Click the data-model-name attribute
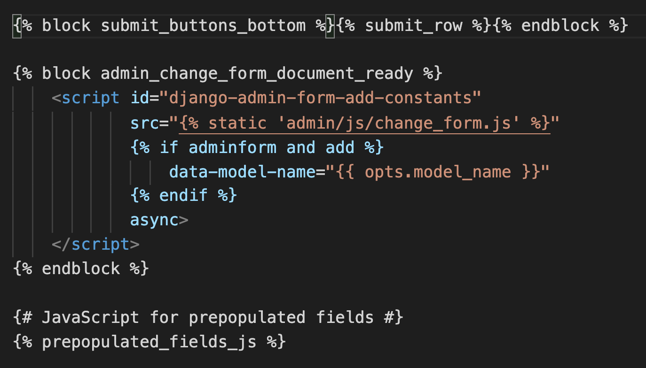646x368 pixels. [242, 172]
